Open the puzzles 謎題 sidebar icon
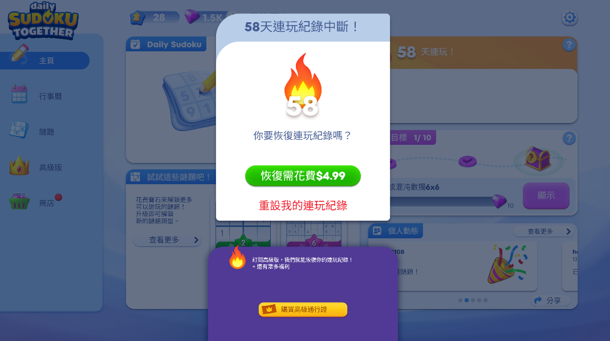 coord(19,130)
